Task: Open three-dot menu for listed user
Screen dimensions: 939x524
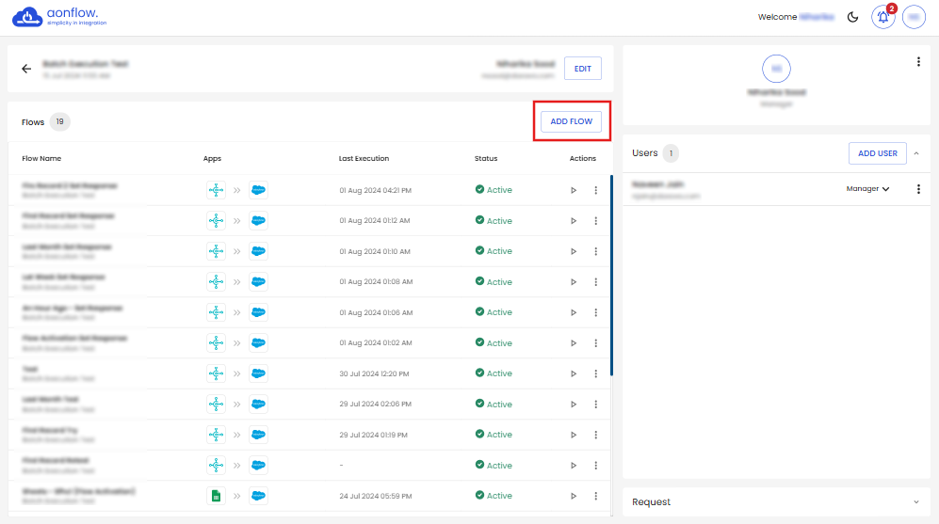Action: coord(918,189)
